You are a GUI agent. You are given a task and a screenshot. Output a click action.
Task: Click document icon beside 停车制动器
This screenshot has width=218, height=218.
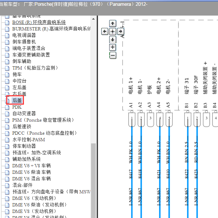(7, 147)
